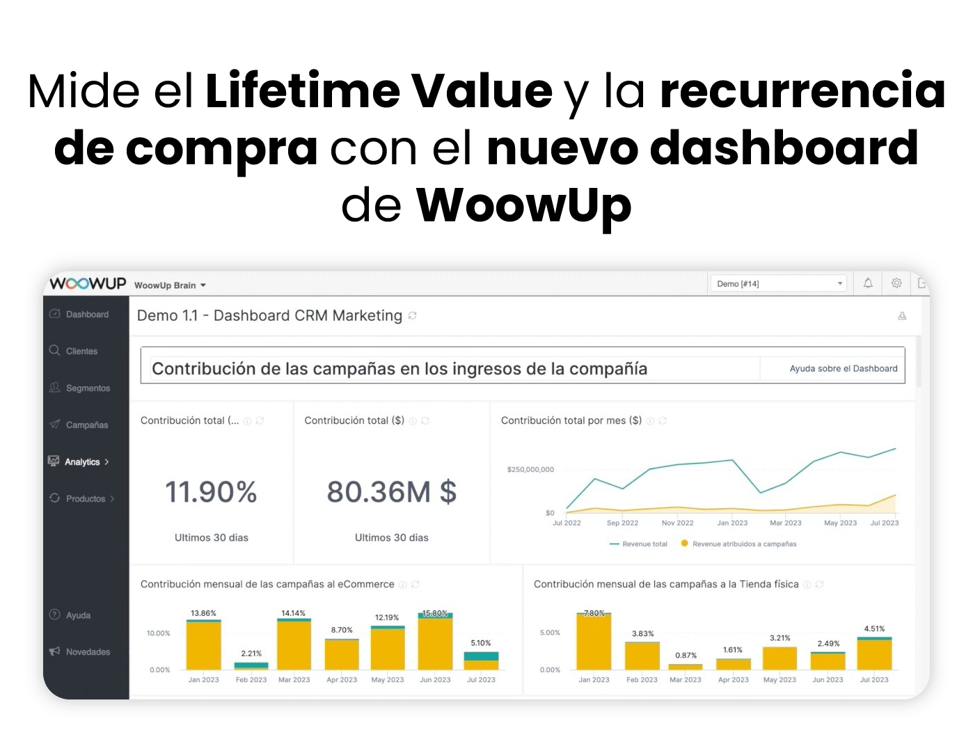Click the 80.36M $ contribution value
The width and height of the screenshot is (973, 744).
coord(392,492)
